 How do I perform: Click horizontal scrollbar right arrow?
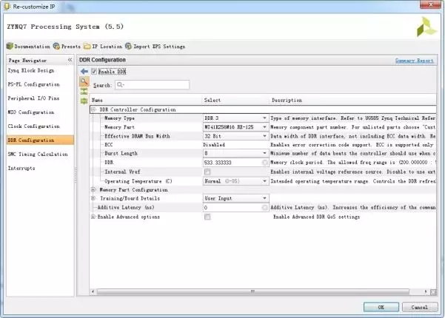[x=426, y=291]
